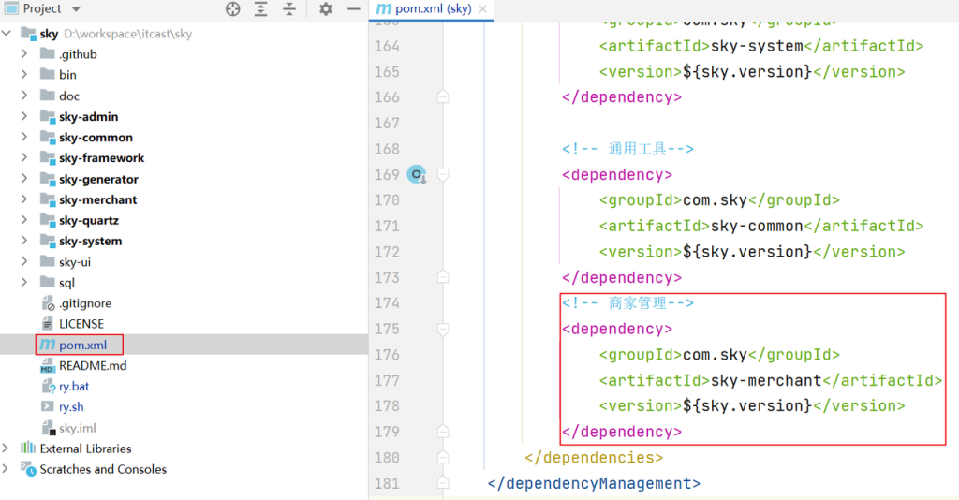Expand the sky-merchant module folder
The image size is (959, 500).
click(24, 199)
